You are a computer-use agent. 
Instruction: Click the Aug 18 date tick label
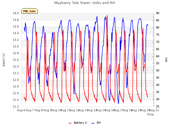click(127, 110)
